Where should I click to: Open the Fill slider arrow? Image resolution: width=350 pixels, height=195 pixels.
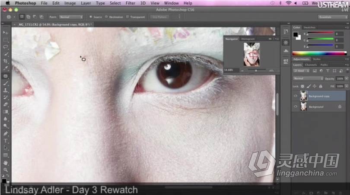click(x=347, y=86)
